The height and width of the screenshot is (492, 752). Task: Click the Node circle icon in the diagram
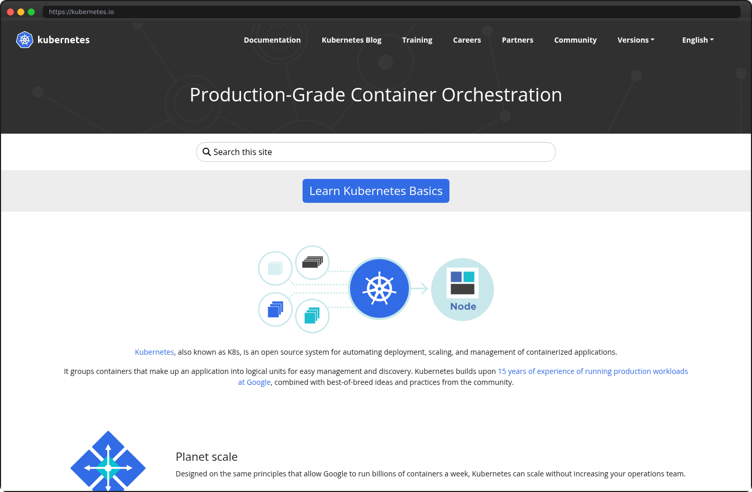[462, 289]
